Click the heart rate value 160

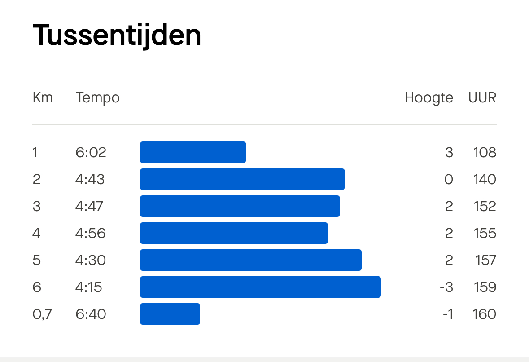tap(485, 314)
